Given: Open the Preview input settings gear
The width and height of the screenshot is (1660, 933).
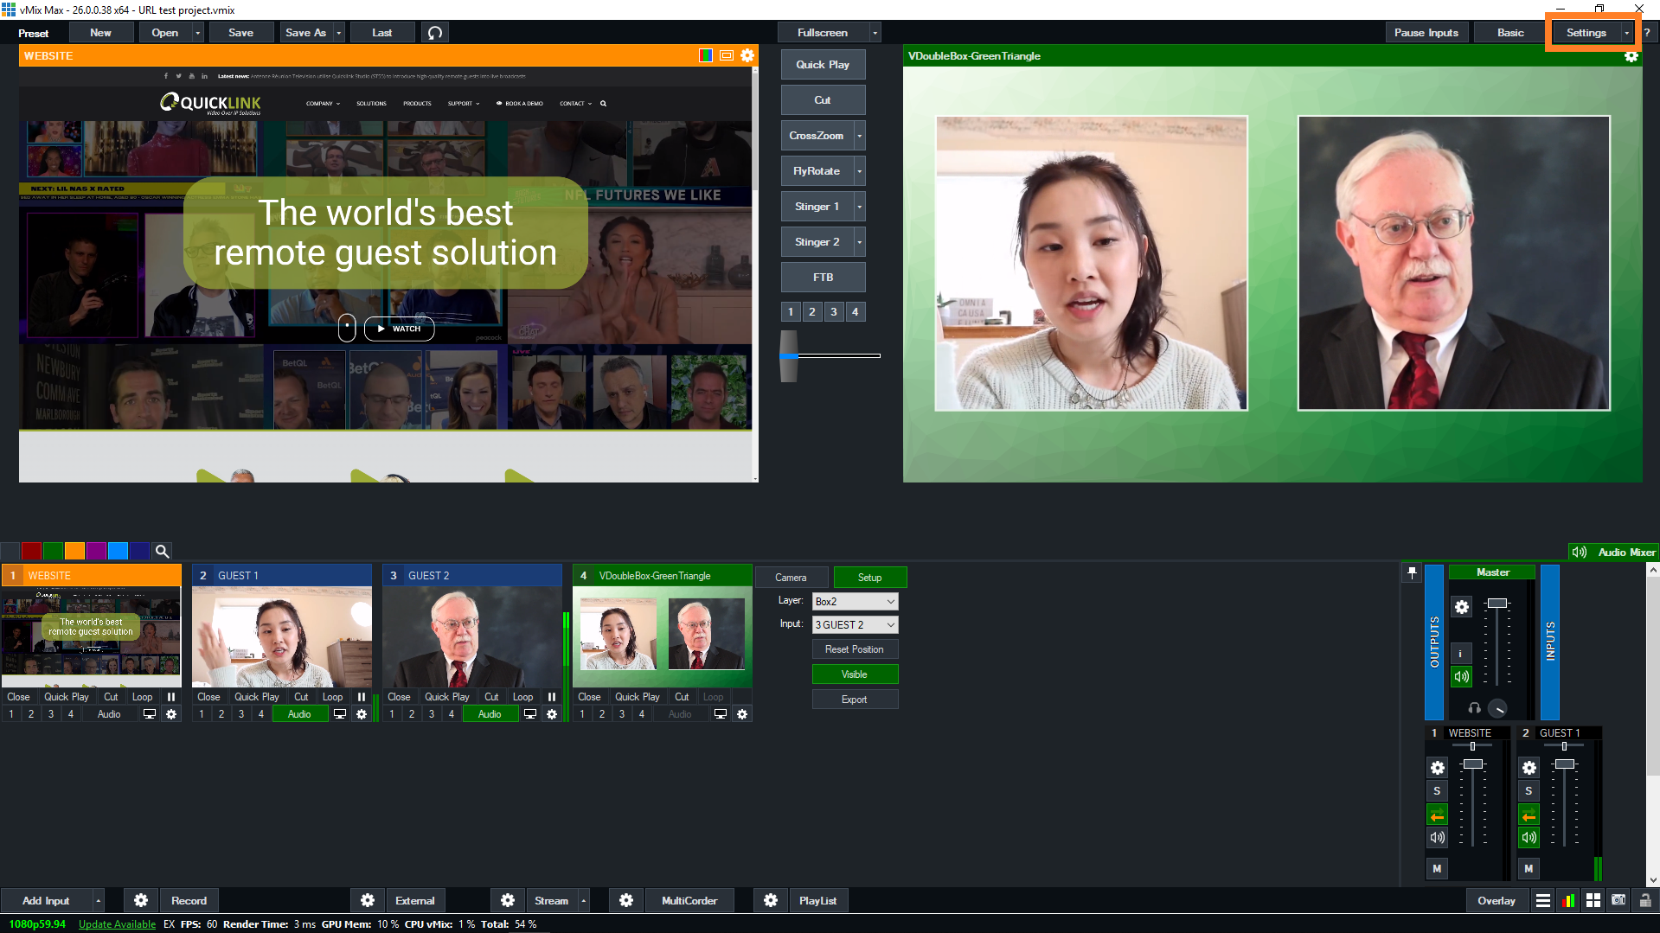Looking at the screenshot, I should pos(747,55).
